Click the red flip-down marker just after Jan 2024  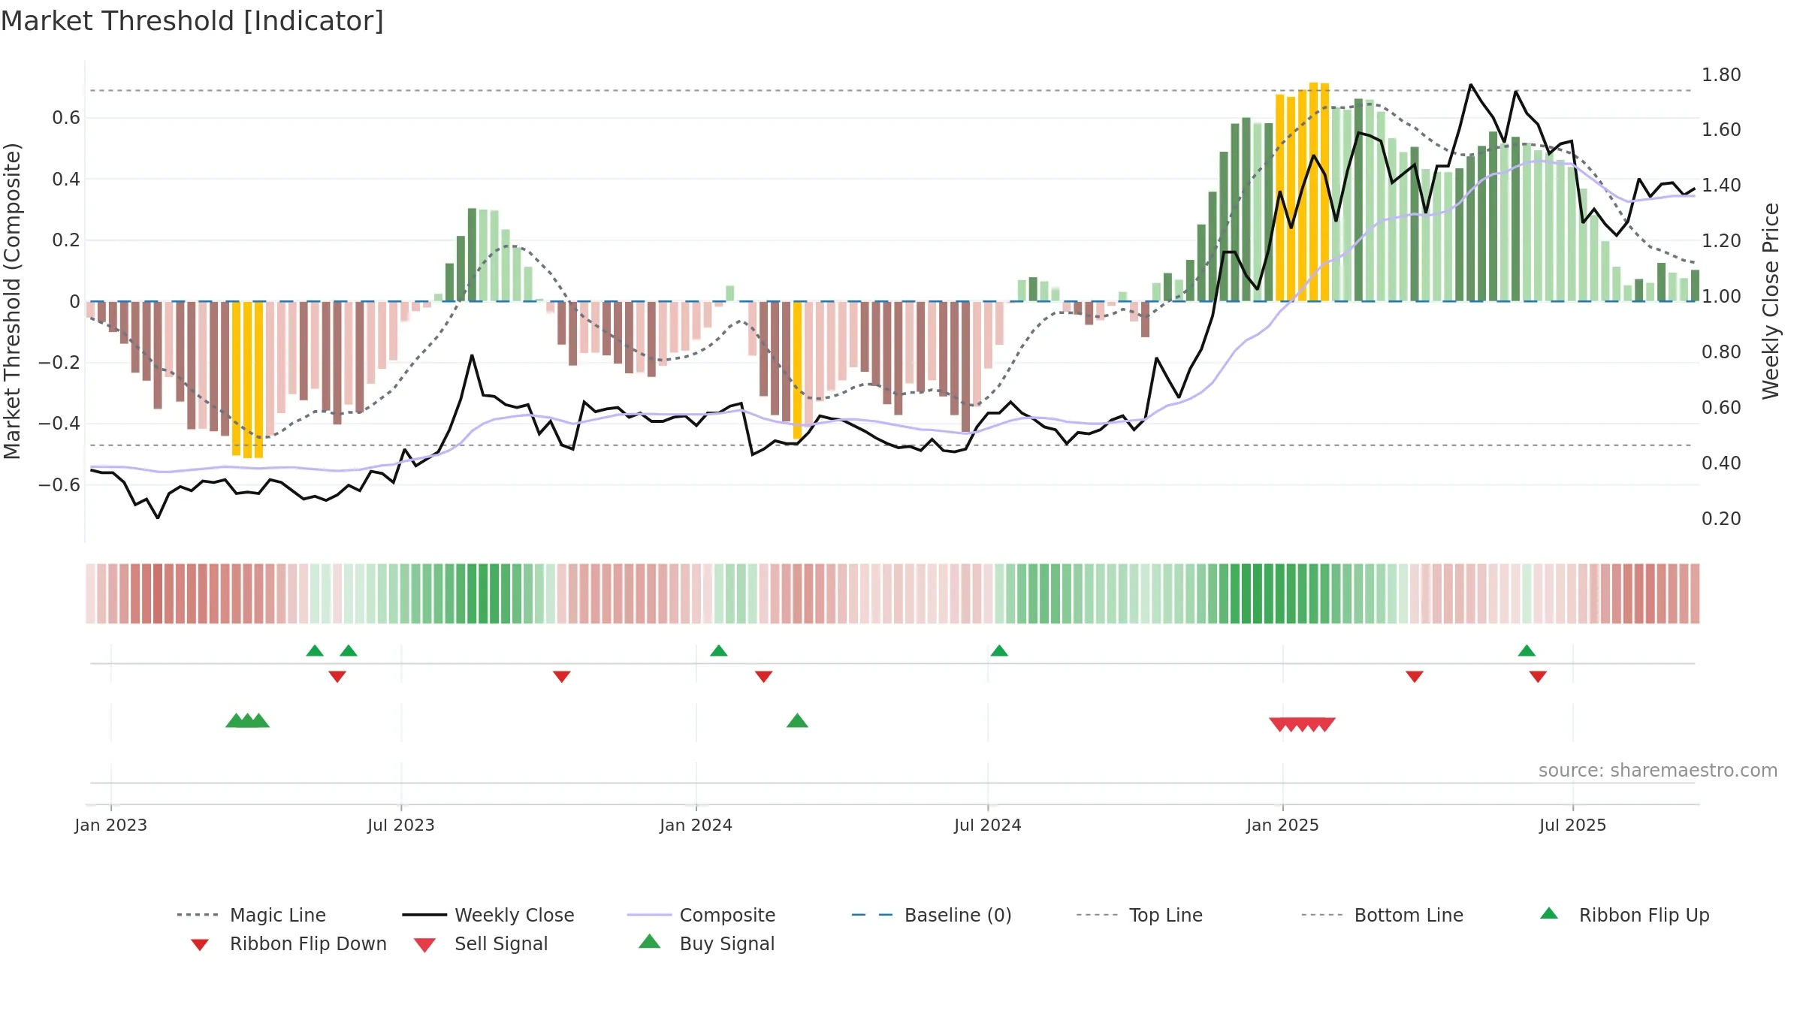pos(764,677)
